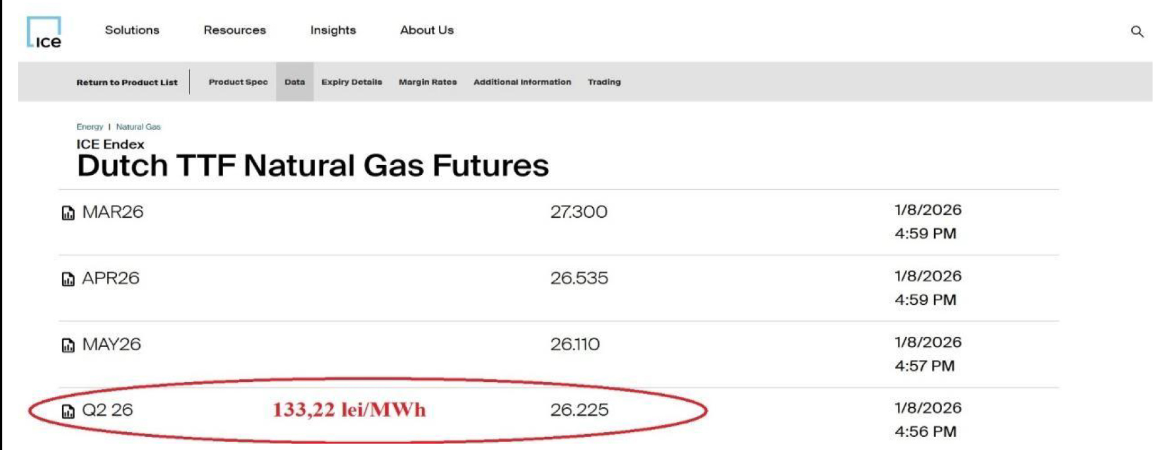Follow the Energy breadcrumb link
The height and width of the screenshot is (450, 1156).
pos(90,127)
